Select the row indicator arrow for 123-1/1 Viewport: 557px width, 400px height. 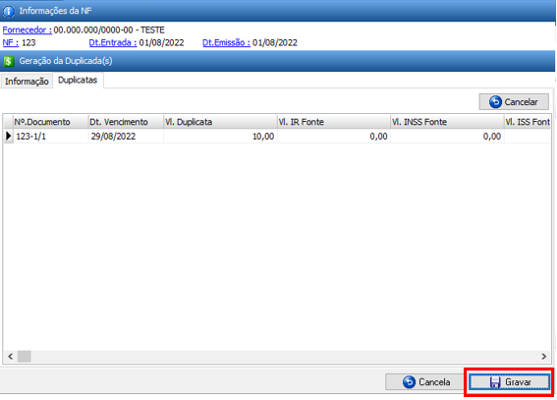click(8, 136)
